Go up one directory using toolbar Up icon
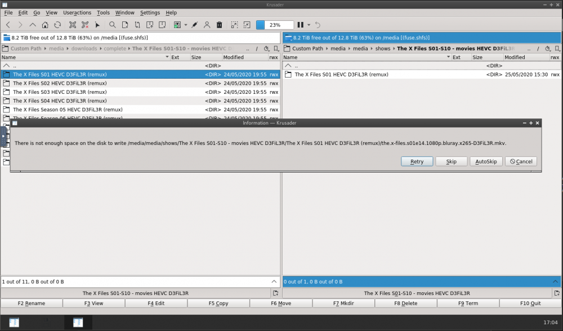Image resolution: width=563 pixels, height=331 pixels. click(x=33, y=25)
